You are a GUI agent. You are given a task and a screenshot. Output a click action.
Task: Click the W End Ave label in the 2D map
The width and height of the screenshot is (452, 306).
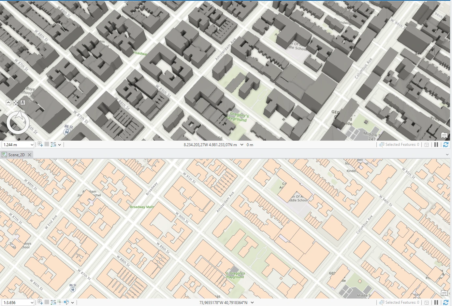point(51,222)
